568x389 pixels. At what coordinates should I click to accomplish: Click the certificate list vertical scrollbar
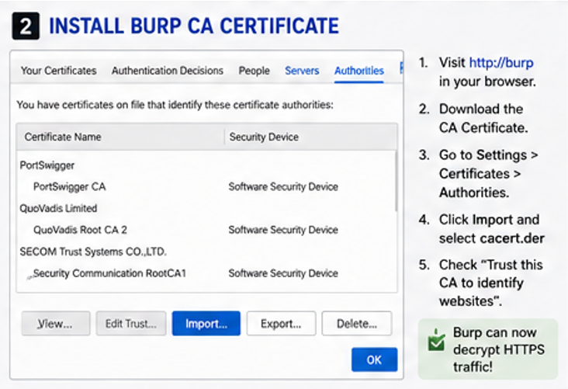tap(397, 181)
